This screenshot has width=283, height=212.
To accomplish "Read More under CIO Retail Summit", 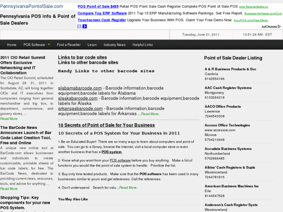I will pos(9,119).
